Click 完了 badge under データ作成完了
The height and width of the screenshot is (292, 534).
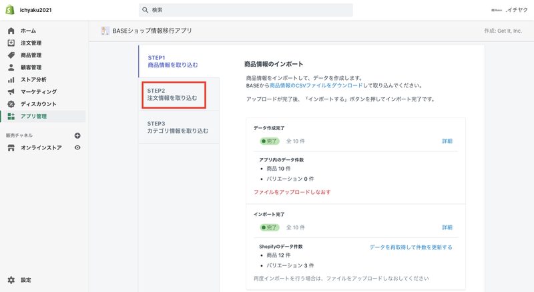pyautogui.click(x=270, y=141)
